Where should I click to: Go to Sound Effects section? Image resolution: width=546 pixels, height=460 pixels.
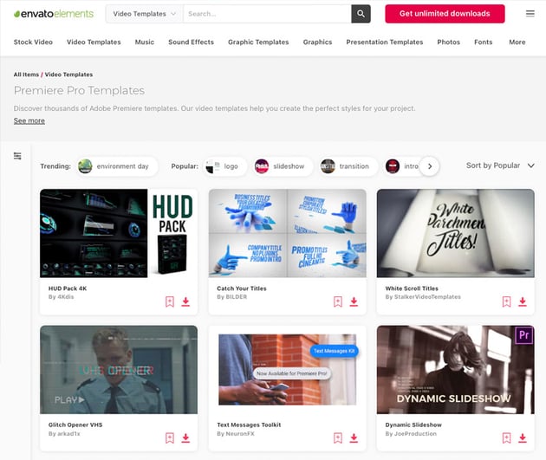(191, 42)
